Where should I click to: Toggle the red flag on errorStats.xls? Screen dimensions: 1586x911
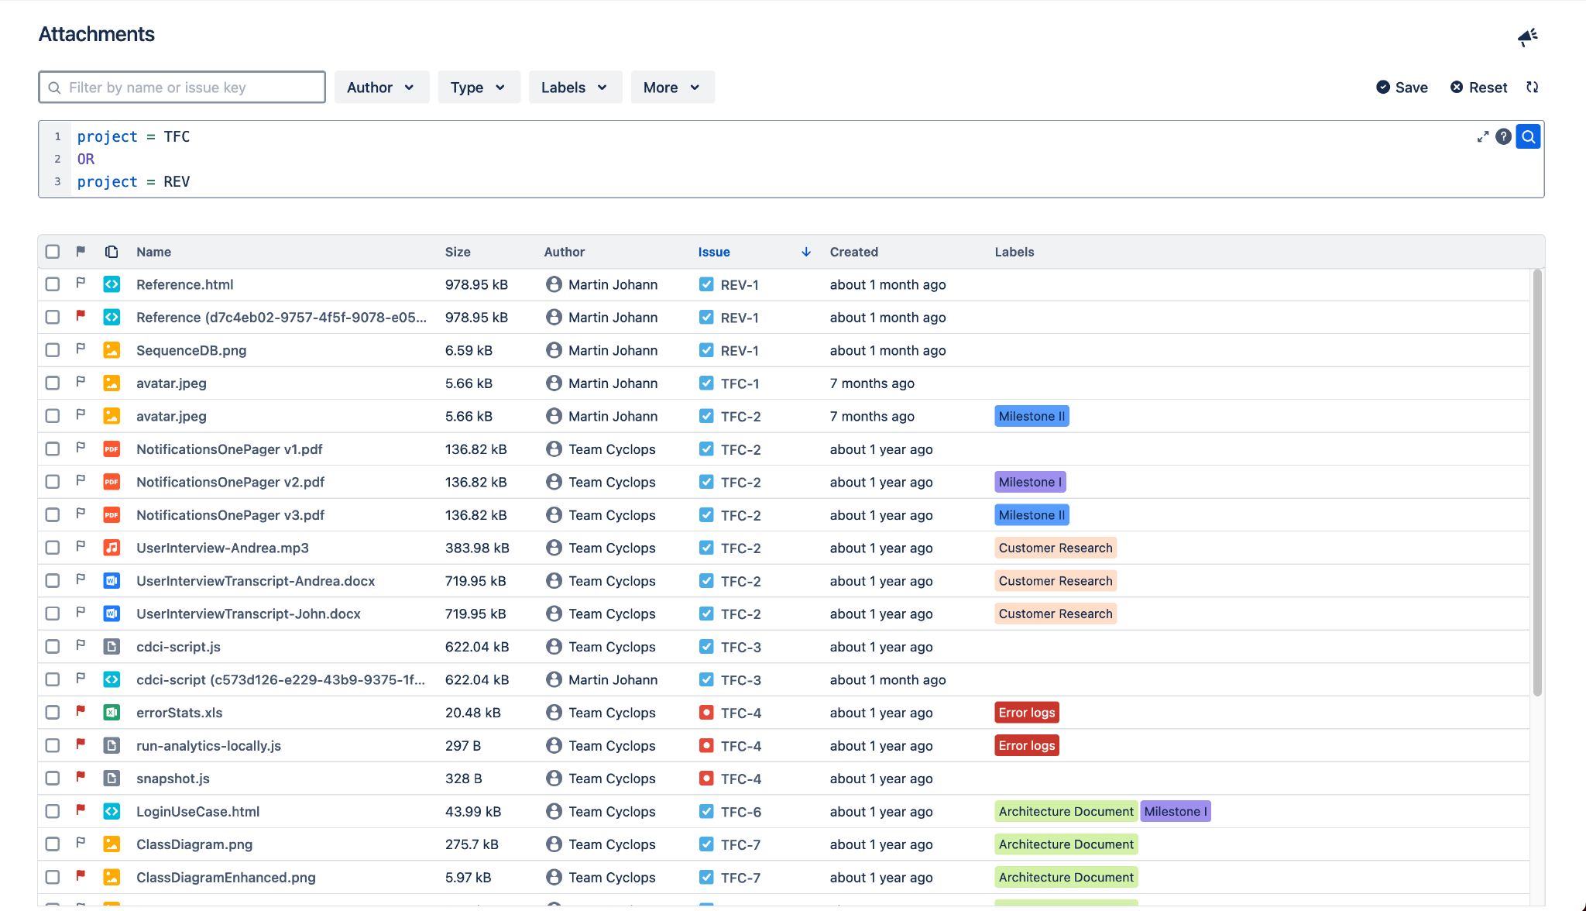pos(81,710)
